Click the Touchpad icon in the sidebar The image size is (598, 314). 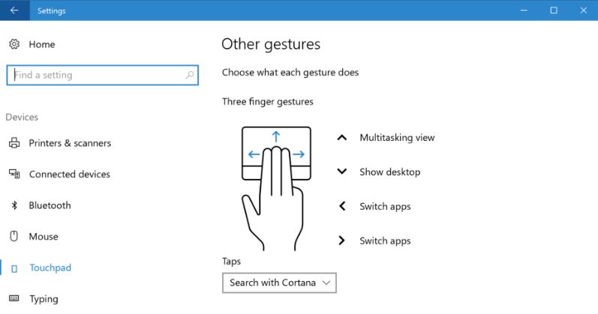pos(14,268)
